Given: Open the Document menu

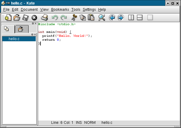Looking at the screenshot, I should (x=29, y=10).
